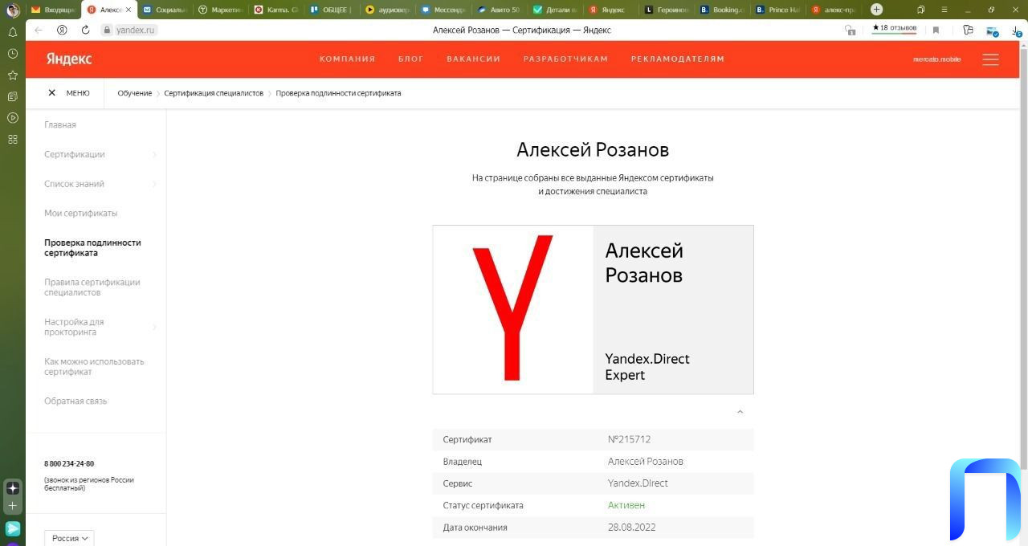This screenshot has width=1028, height=546.
Task: Click the red Y certificate image
Action: pos(512,309)
